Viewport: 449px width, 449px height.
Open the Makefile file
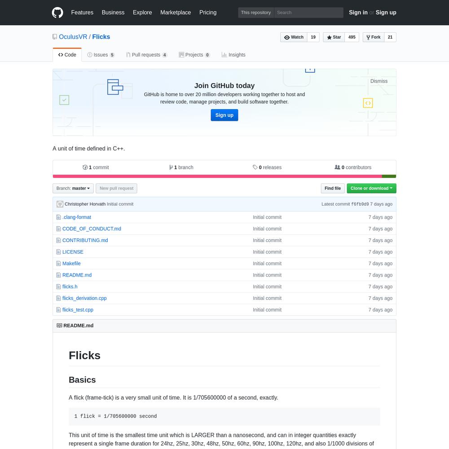coord(71,264)
